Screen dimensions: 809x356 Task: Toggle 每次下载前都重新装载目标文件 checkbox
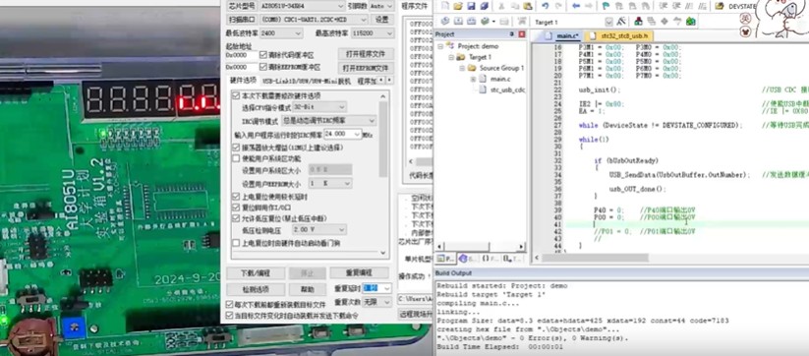(x=230, y=305)
